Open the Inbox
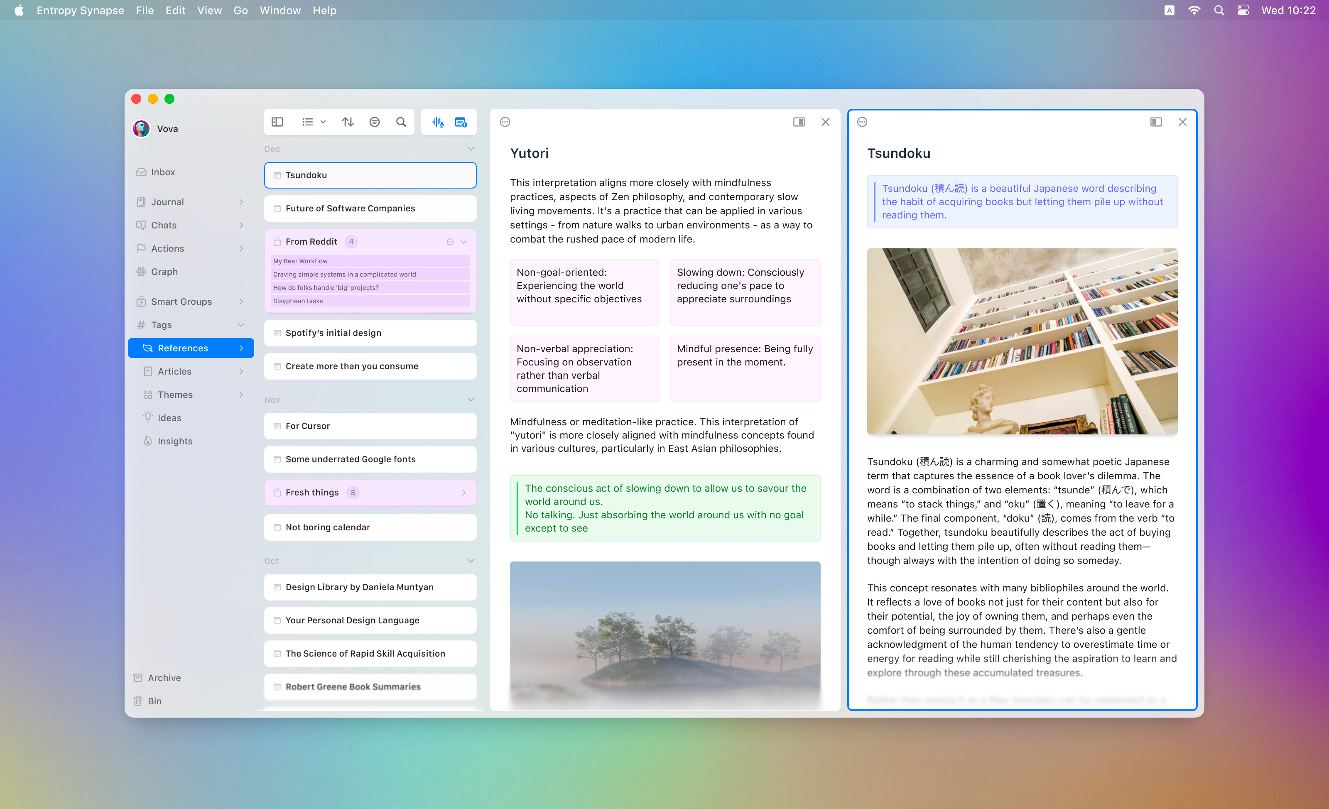Image resolution: width=1329 pixels, height=809 pixels. pos(163,172)
